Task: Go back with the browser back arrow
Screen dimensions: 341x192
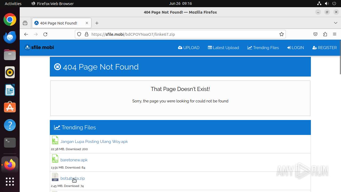Action: tap(26, 34)
